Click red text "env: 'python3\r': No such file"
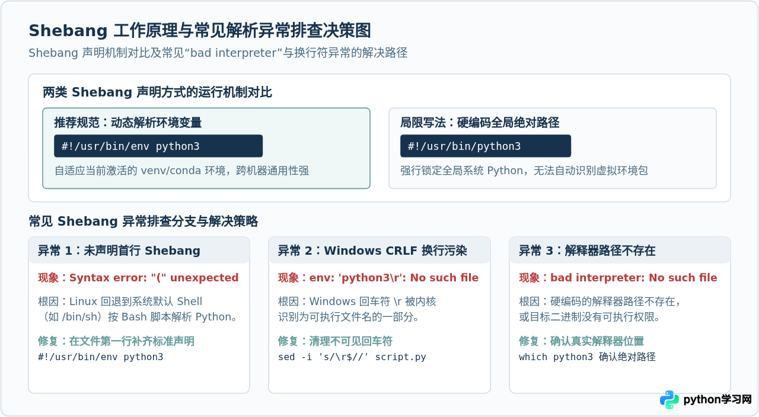 point(394,278)
